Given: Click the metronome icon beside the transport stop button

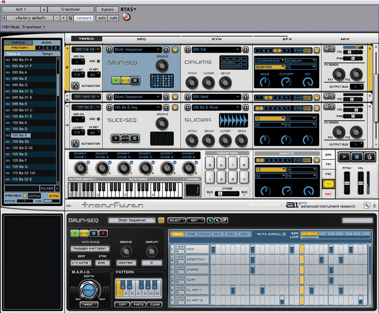Looking at the screenshot, I should (x=370, y=157).
